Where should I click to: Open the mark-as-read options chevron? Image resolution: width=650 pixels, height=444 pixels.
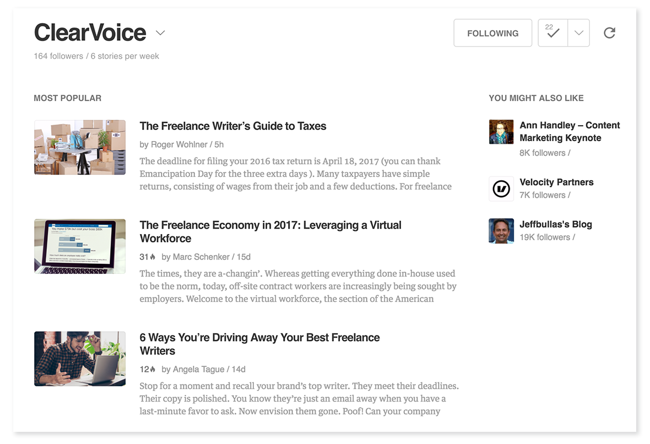(579, 33)
